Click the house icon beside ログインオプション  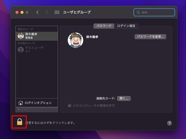(21, 103)
